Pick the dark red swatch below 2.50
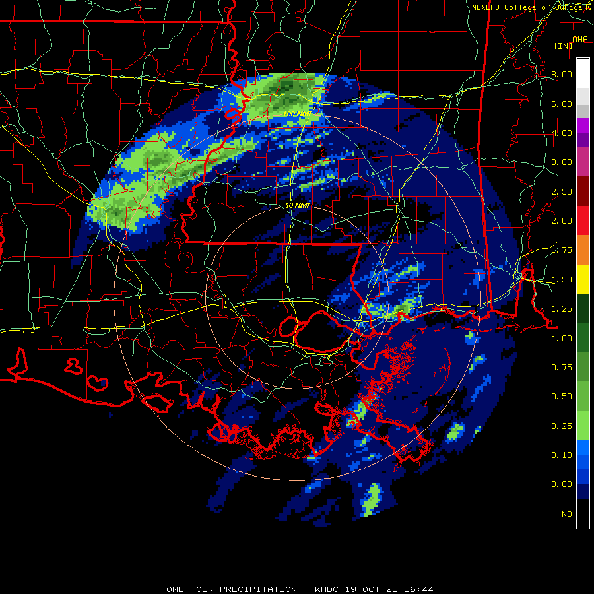The image size is (594, 594). [583, 191]
